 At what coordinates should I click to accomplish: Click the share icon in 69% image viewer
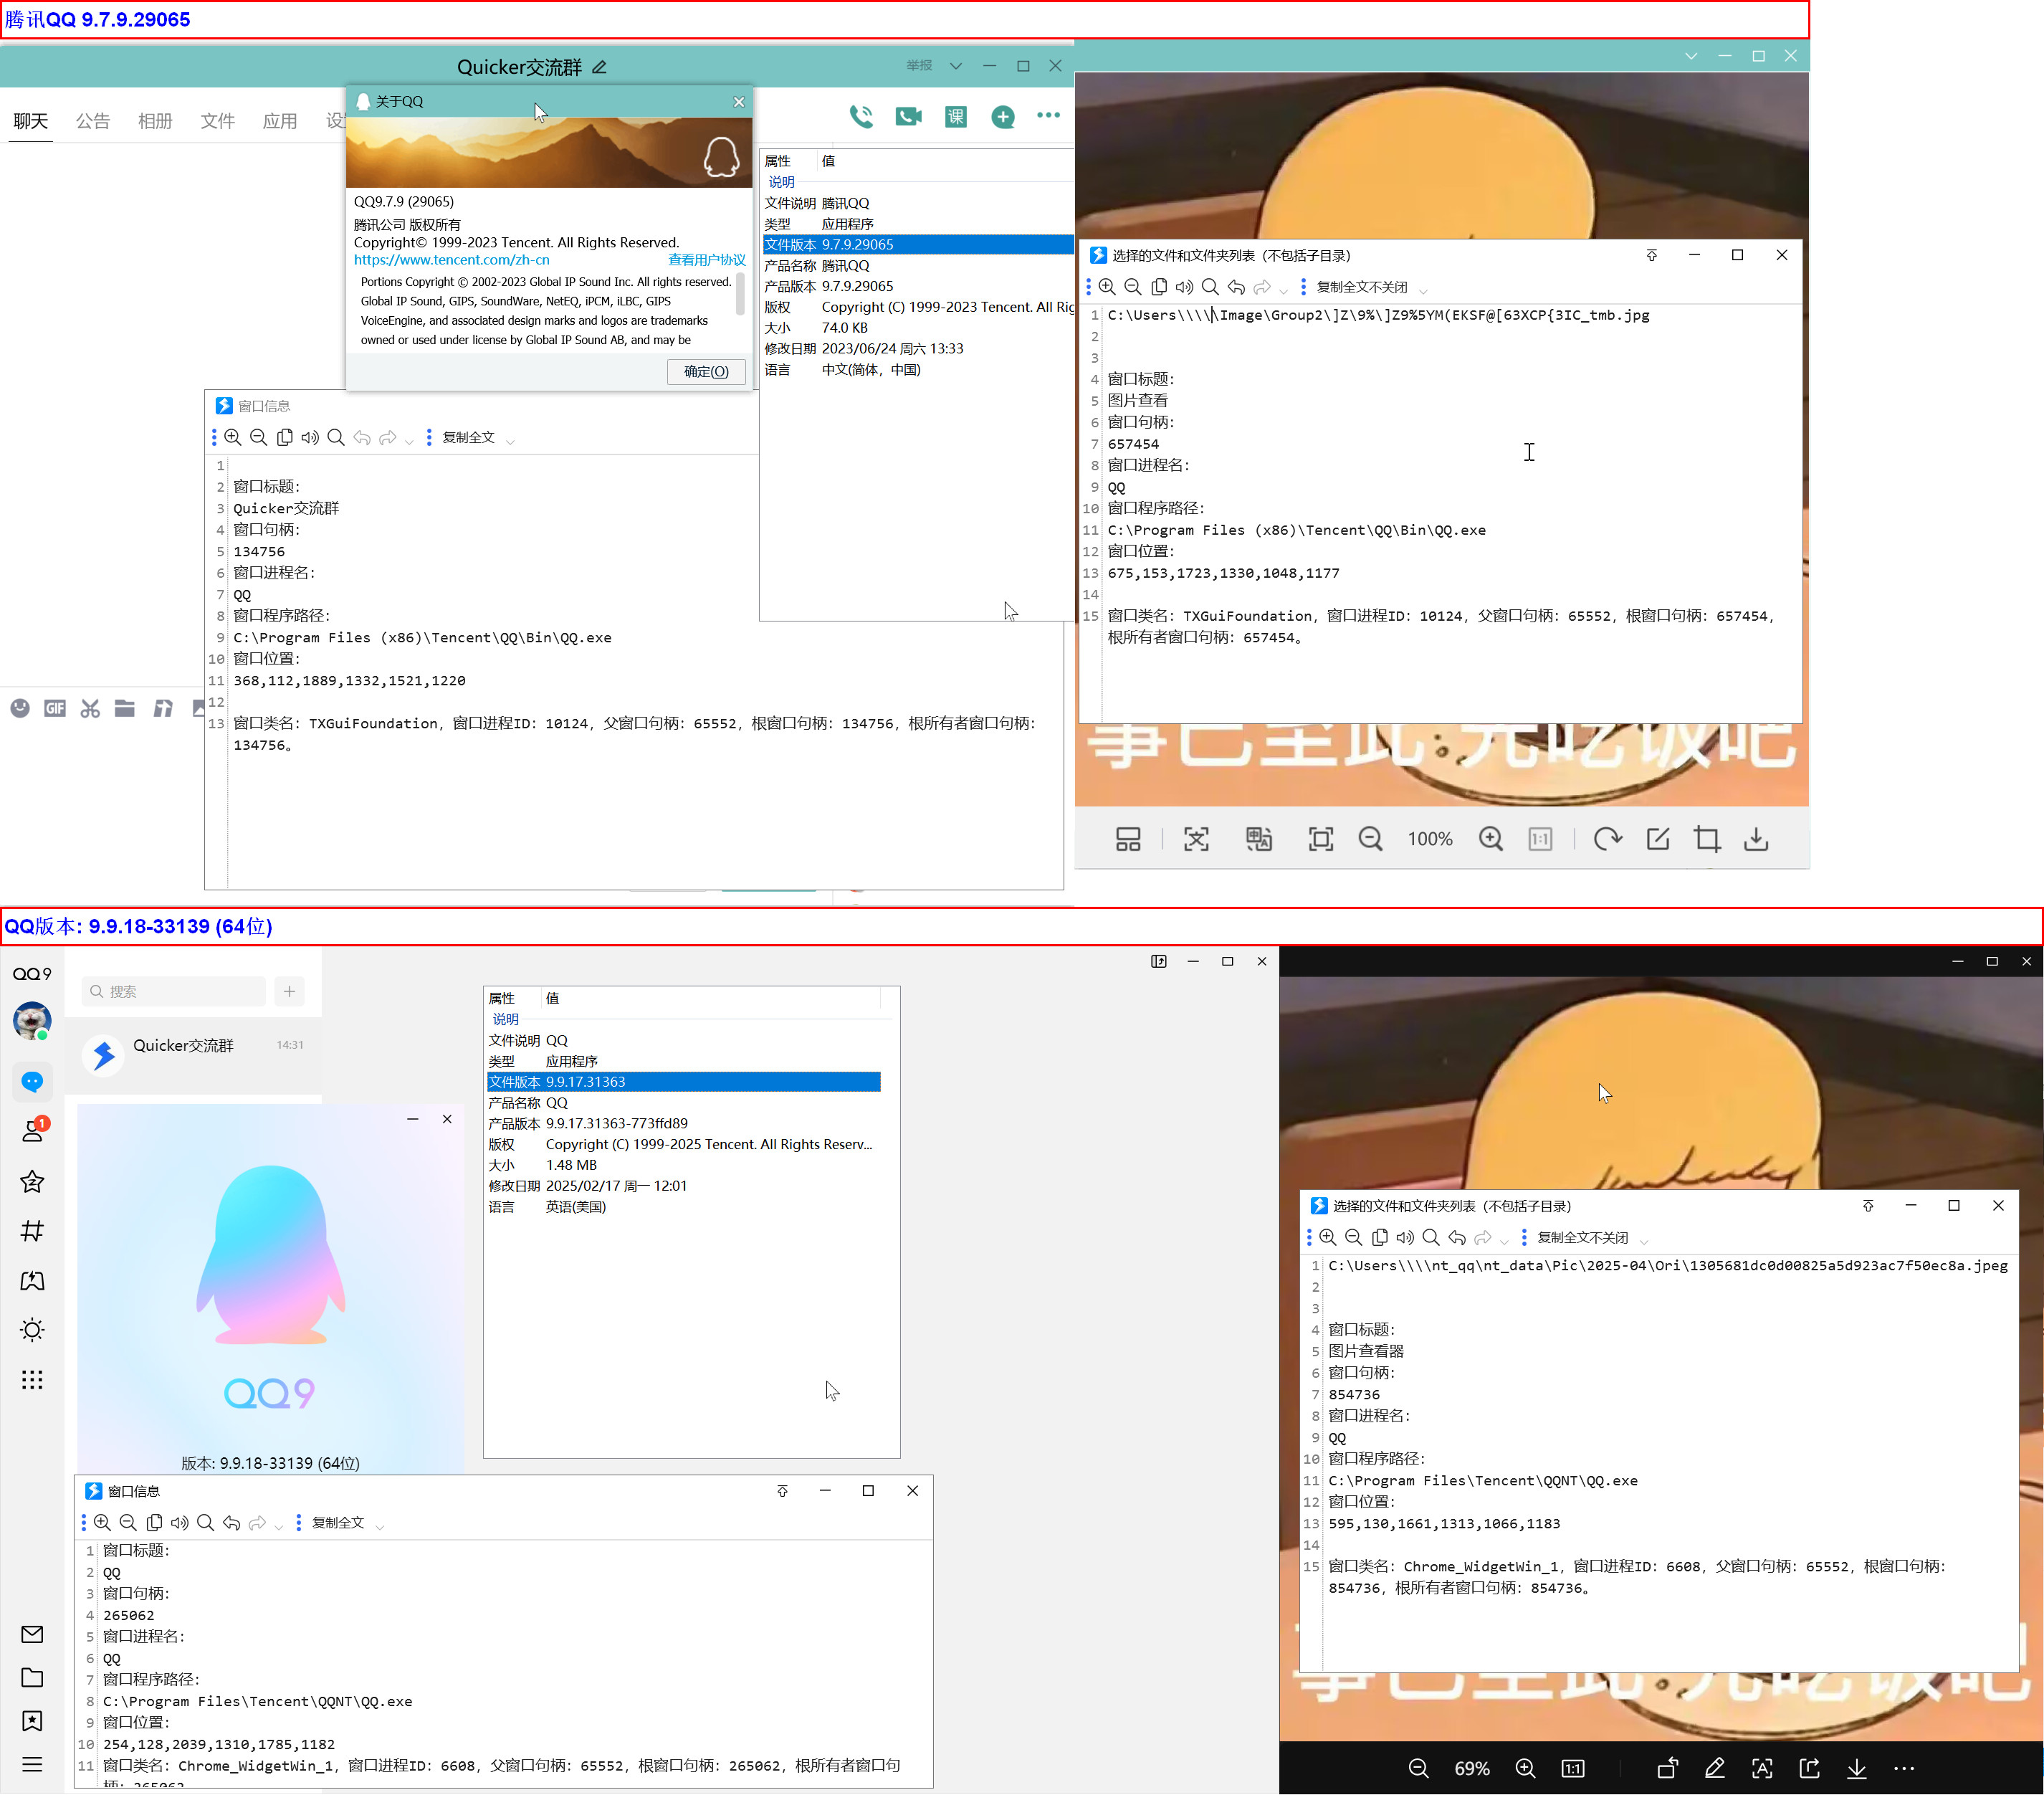coord(1810,1769)
